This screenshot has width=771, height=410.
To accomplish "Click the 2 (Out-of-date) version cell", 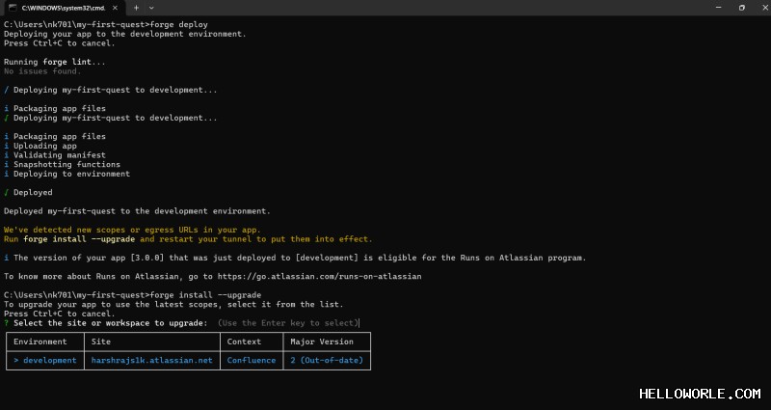I will [x=327, y=360].
